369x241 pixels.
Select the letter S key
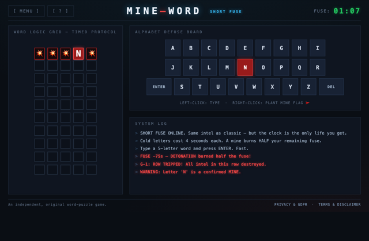click(182, 87)
